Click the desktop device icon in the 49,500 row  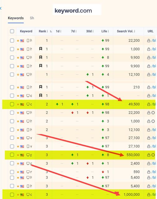[x=28, y=104]
